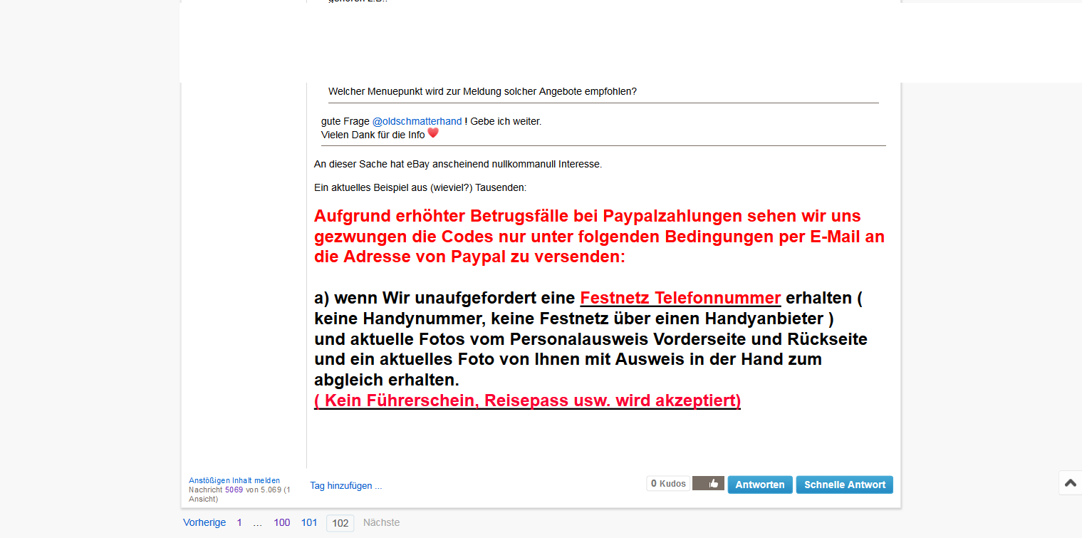Viewport: 1082px width, 538px height.
Task: Open message number 5069 link
Action: tap(234, 490)
